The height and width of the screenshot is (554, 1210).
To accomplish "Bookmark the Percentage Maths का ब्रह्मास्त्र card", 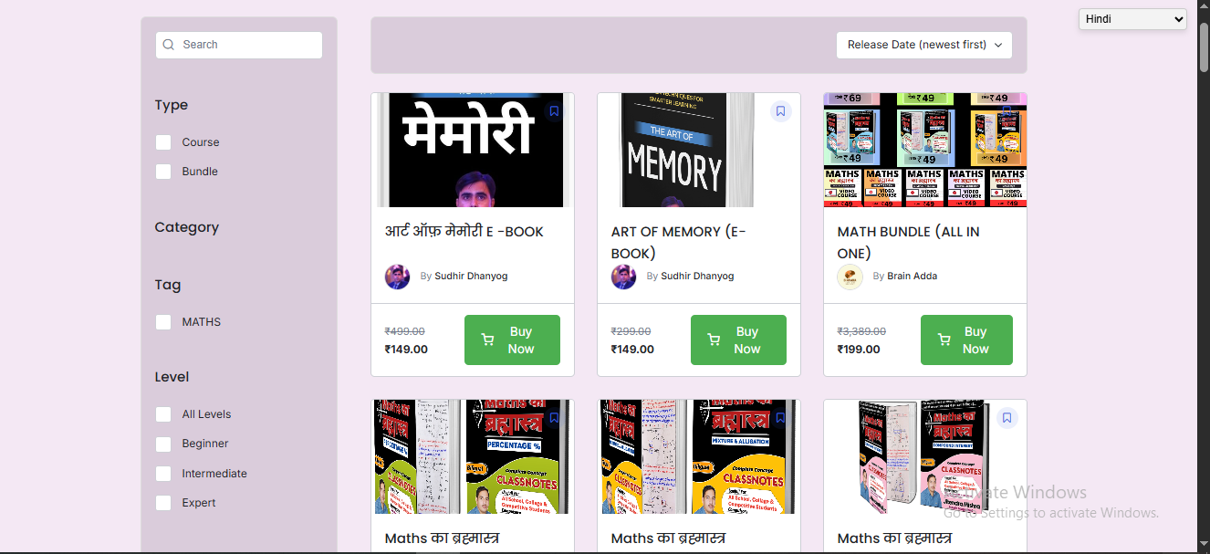I will pos(554,418).
